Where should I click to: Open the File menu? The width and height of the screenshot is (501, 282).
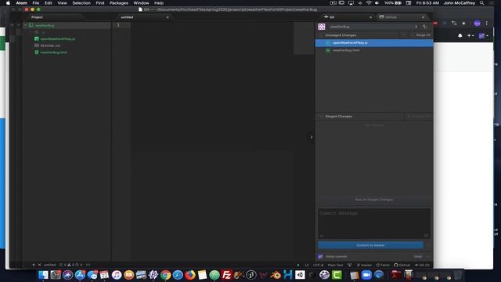[36, 3]
